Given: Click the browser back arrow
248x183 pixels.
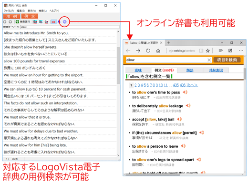Looking at the screenshot, I should 128,51.
